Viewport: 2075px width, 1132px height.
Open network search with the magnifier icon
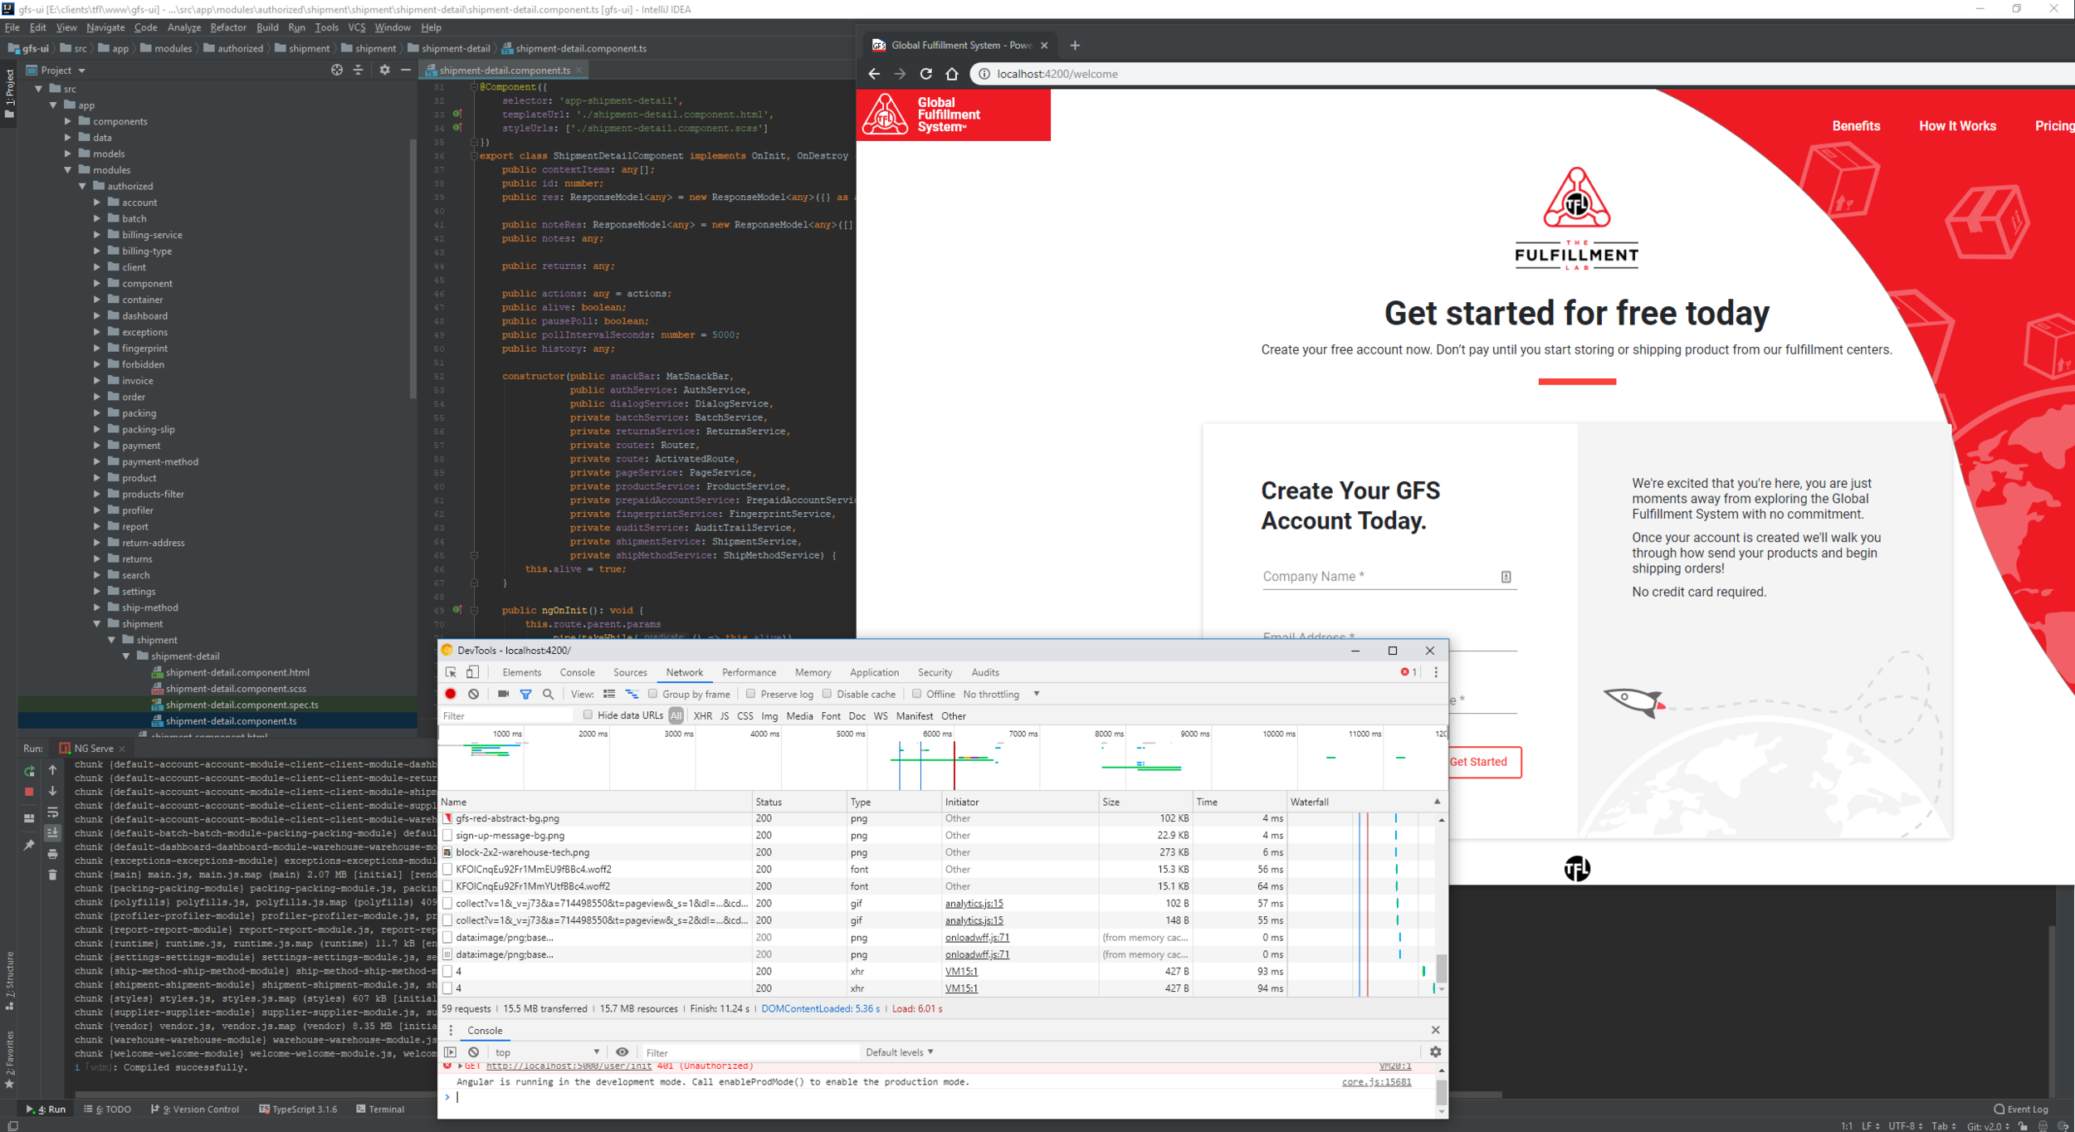click(548, 694)
